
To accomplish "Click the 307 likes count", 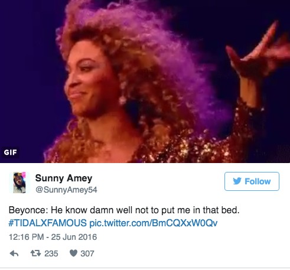I will [x=87, y=253].
